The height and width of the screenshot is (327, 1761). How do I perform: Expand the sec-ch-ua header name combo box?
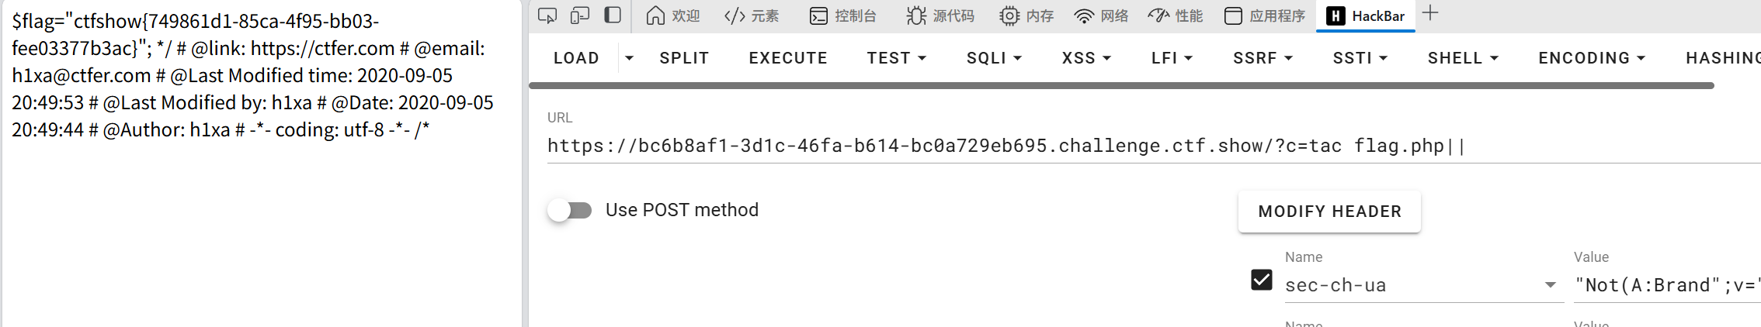pos(1550,285)
